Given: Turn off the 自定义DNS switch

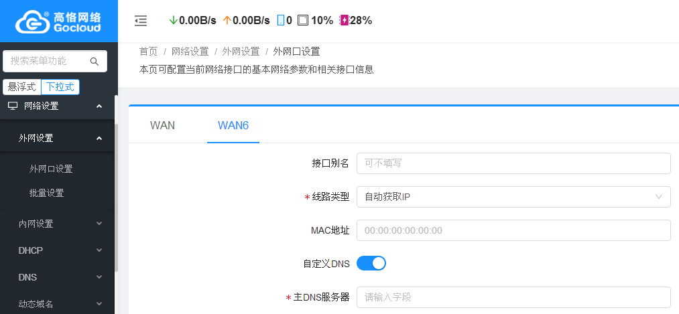Looking at the screenshot, I should [x=371, y=263].
